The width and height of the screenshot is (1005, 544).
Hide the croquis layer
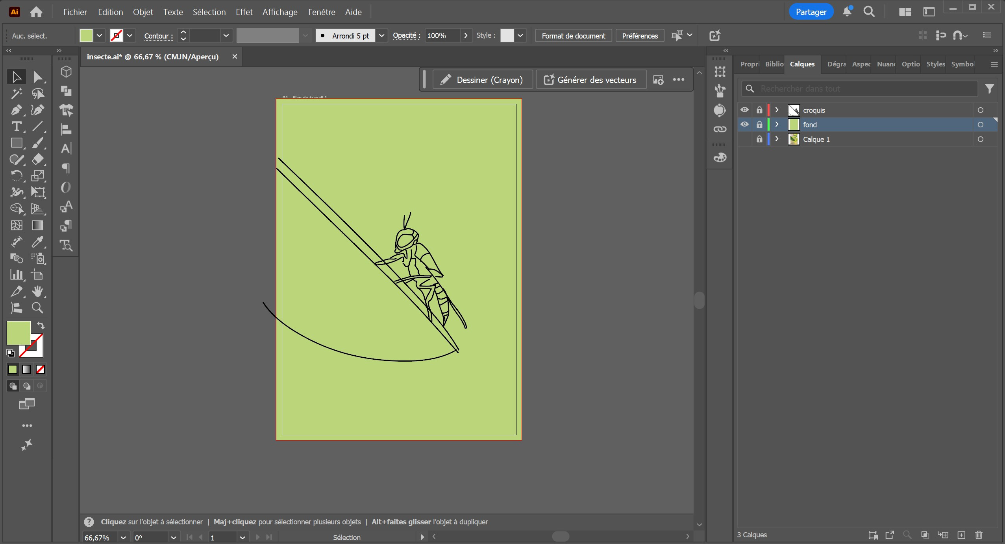click(744, 110)
